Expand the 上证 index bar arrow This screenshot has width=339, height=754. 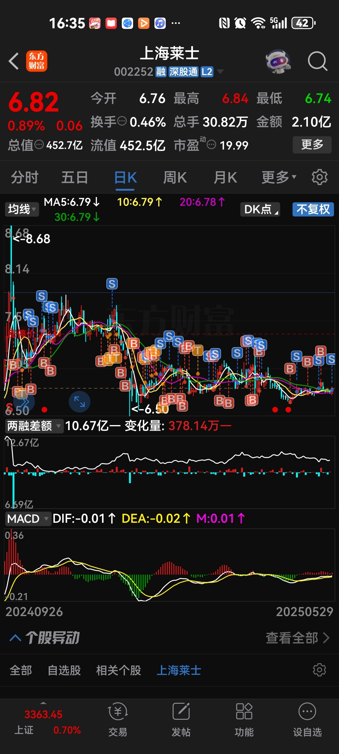tap(43, 703)
